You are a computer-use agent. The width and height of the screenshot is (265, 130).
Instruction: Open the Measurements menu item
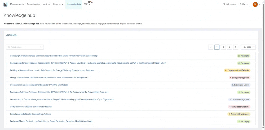[x=17, y=4]
